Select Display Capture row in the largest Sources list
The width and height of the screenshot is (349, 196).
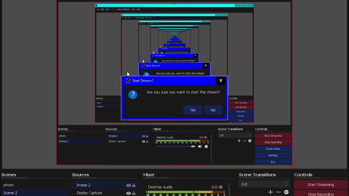coord(105,193)
